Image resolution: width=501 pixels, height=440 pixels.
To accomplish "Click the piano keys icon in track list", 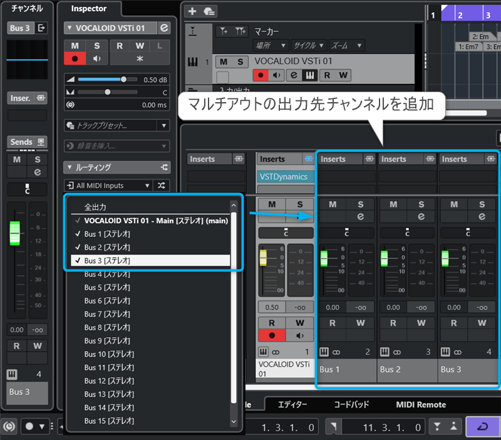I will pyautogui.click(x=310, y=75).
